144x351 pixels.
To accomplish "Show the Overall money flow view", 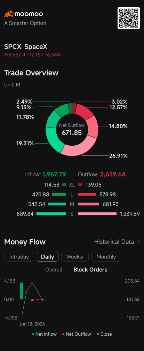I will coord(54,270).
